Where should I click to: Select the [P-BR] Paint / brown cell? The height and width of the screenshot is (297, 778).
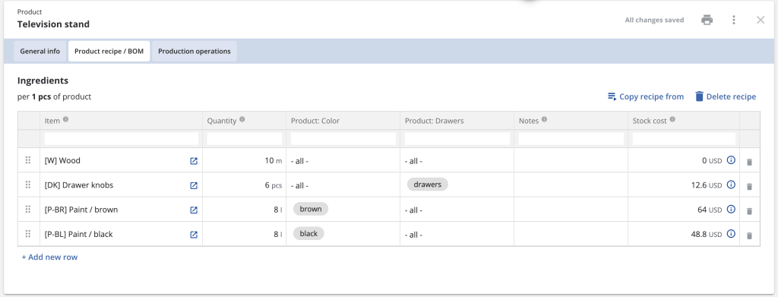(x=121, y=210)
